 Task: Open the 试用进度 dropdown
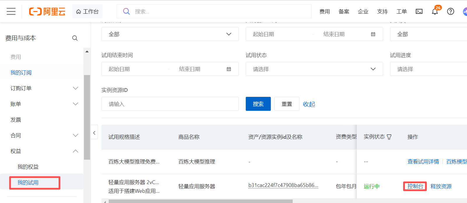429,69
